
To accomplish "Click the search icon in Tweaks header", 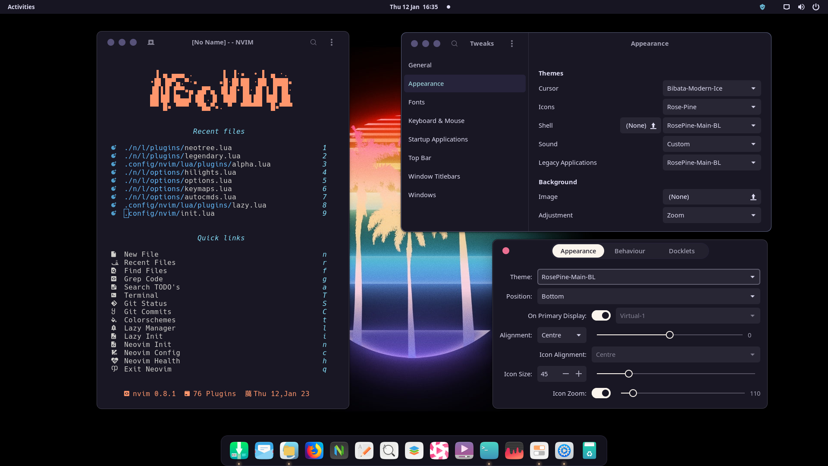I will pos(454,44).
